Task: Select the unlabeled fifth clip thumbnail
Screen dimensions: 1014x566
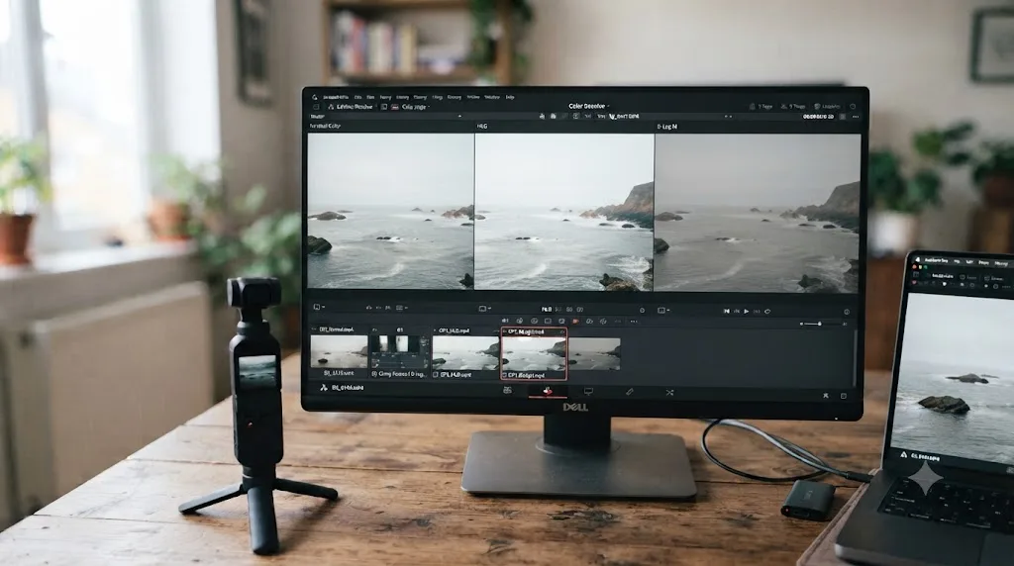Action: pos(594,354)
